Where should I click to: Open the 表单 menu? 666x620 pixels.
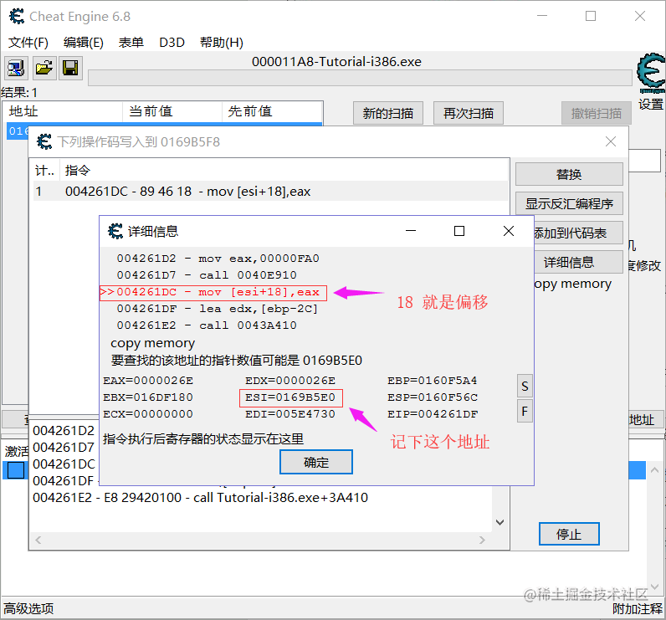click(x=131, y=43)
